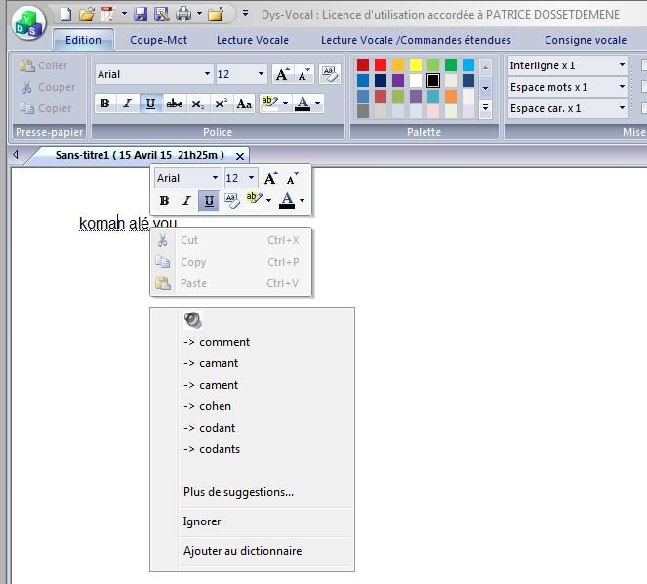Pick the yellow palette swatch
This screenshot has height=584, width=647.
point(416,64)
